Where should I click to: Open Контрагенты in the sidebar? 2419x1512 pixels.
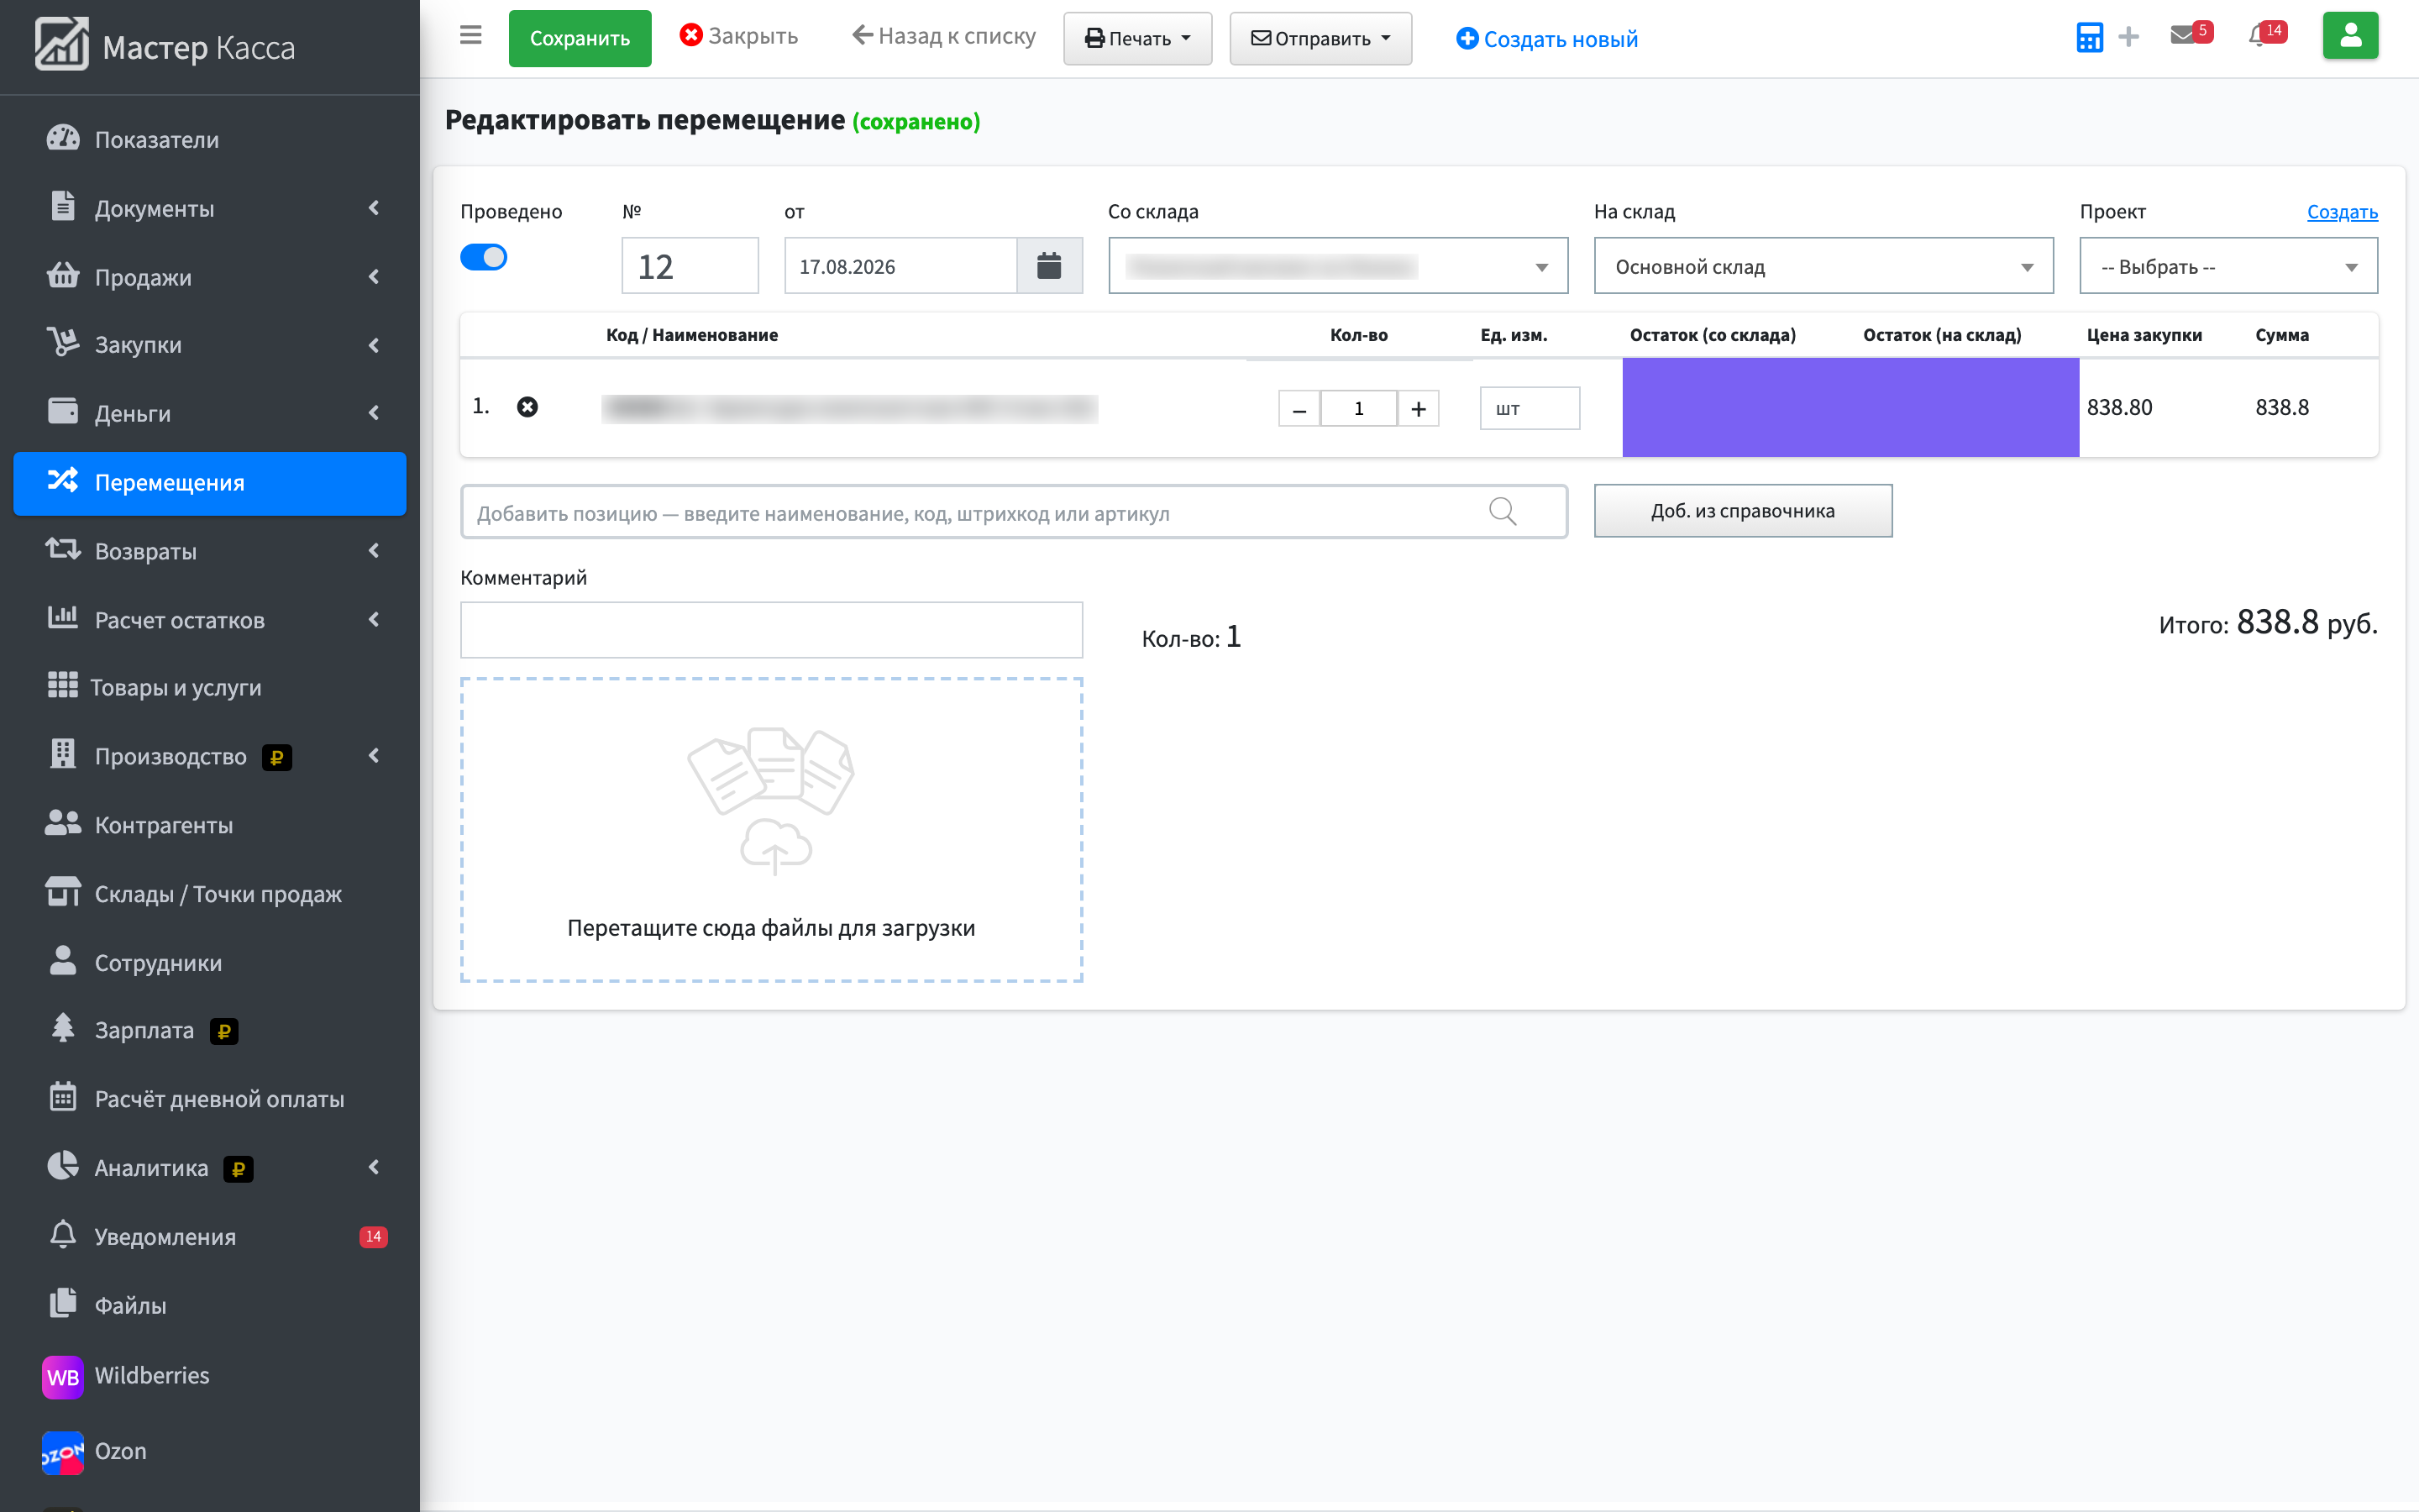pyautogui.click(x=210, y=825)
